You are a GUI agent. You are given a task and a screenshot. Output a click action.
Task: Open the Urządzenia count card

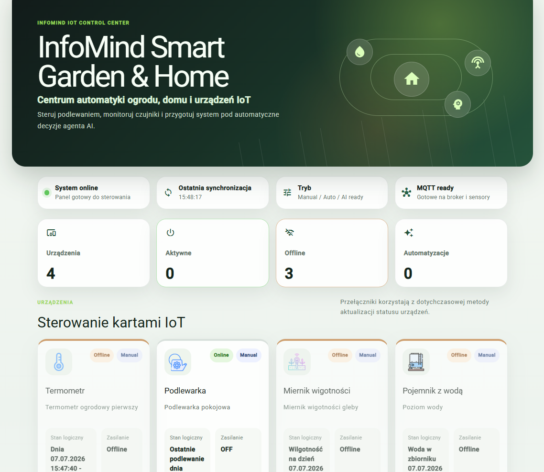pyautogui.click(x=94, y=253)
